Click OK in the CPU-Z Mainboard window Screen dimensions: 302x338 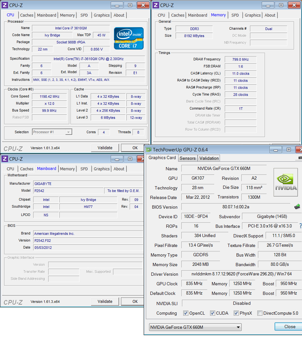[x=132, y=302]
